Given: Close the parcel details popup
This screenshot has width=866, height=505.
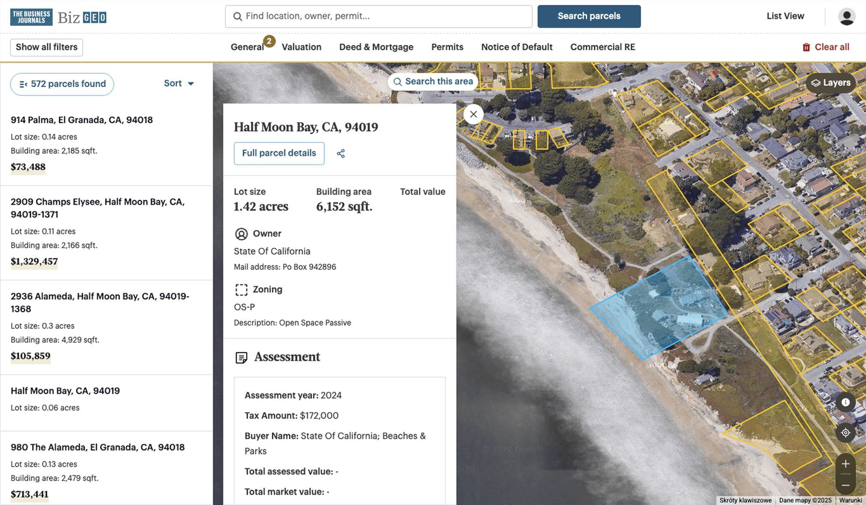Looking at the screenshot, I should (x=473, y=114).
